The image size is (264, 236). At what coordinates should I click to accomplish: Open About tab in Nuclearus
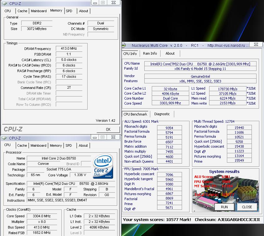click(170, 53)
